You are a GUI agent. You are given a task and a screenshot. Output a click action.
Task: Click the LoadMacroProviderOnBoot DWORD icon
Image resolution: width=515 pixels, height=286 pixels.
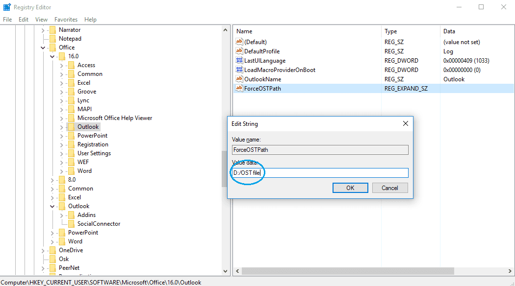coord(239,70)
